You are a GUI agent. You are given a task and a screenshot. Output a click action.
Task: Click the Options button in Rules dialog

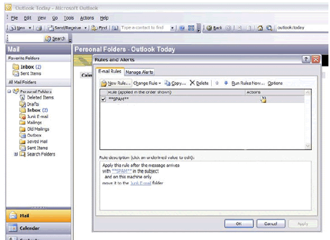(275, 83)
